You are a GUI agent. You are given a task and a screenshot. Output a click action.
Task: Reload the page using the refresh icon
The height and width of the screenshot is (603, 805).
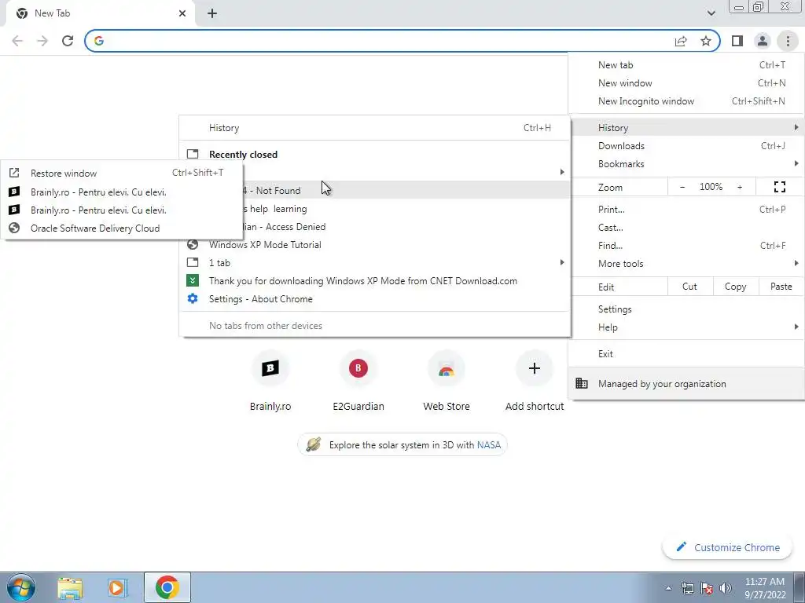68,41
